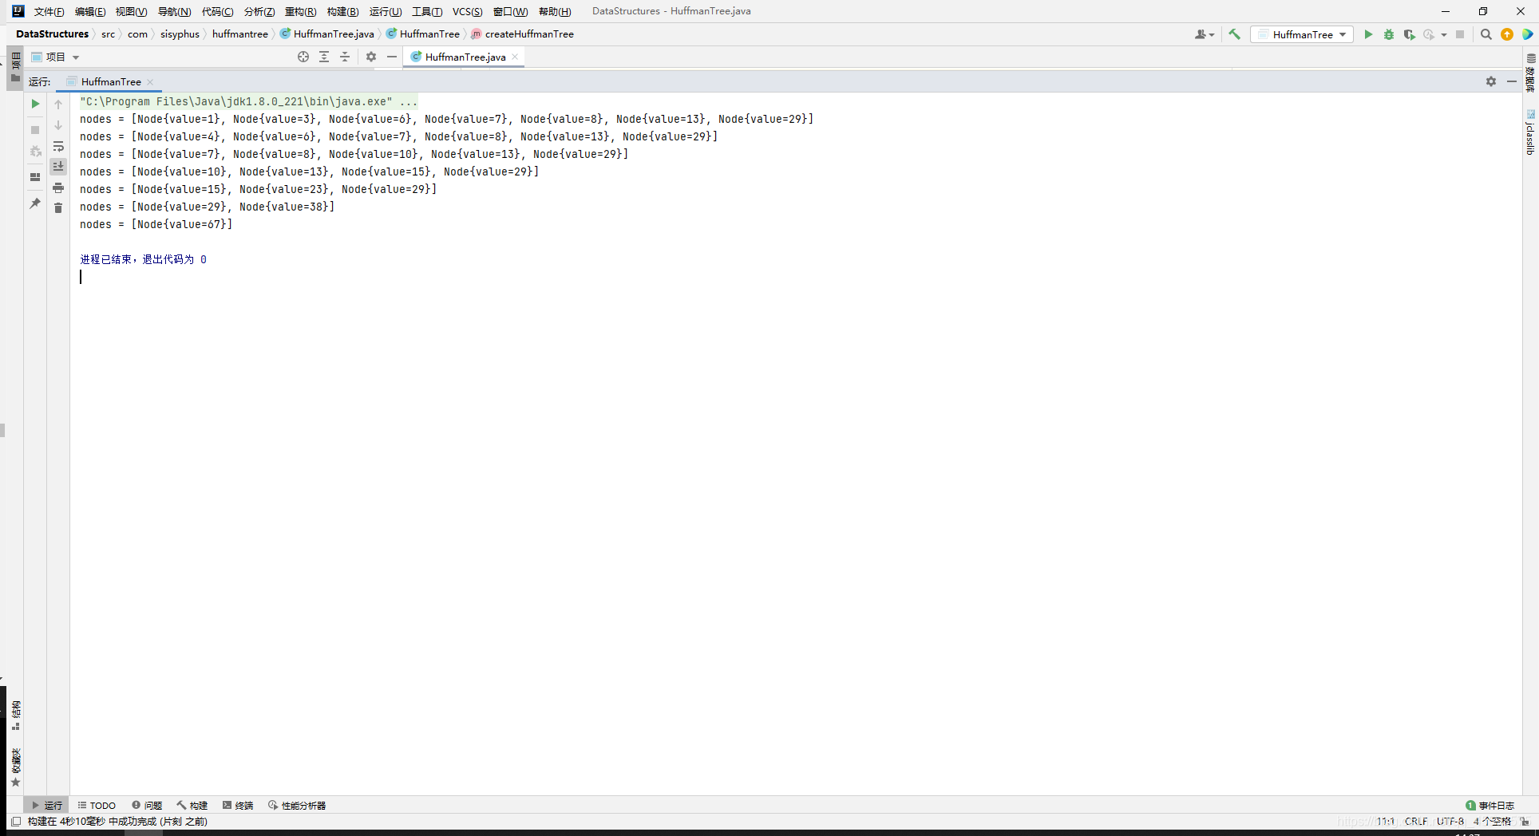
Task: Click the colorful plugin icon at toolbar end
Action: pos(1527,34)
